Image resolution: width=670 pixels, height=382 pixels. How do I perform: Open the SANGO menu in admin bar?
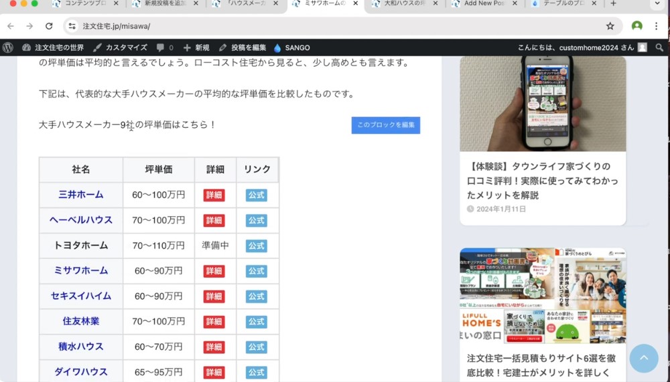(x=292, y=47)
